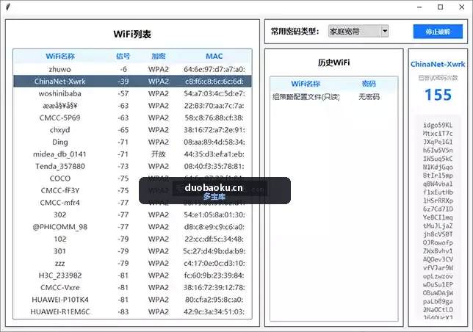Open the 常用密码类型 dropdown arrow
This screenshot has height=332, width=473.
pos(385,31)
